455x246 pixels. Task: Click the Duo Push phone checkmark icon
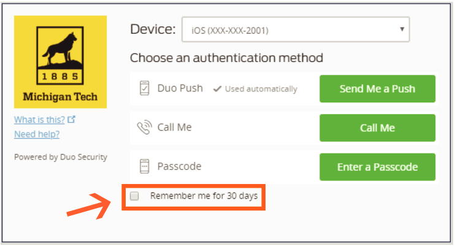[x=145, y=88]
